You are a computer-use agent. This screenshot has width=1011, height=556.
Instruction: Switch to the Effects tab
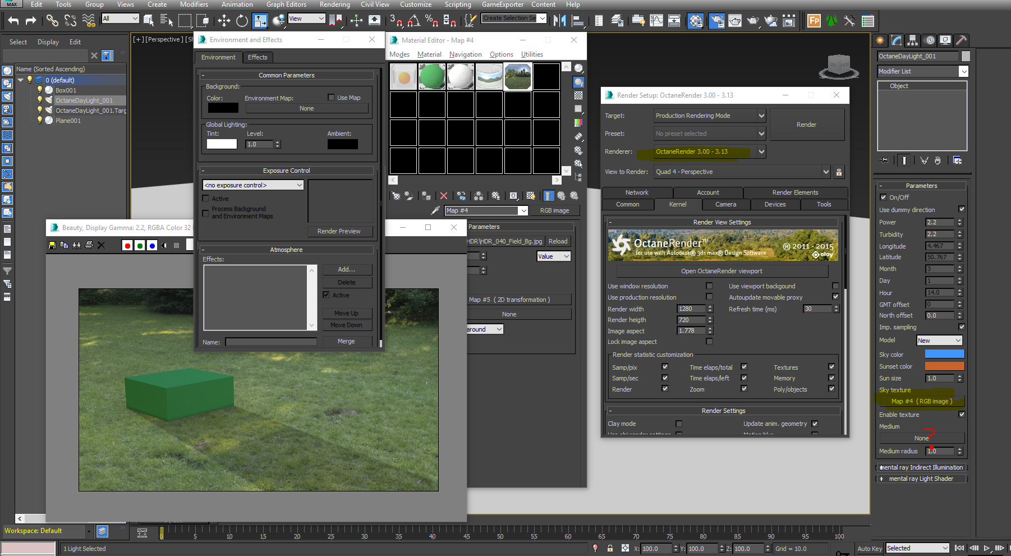(258, 57)
